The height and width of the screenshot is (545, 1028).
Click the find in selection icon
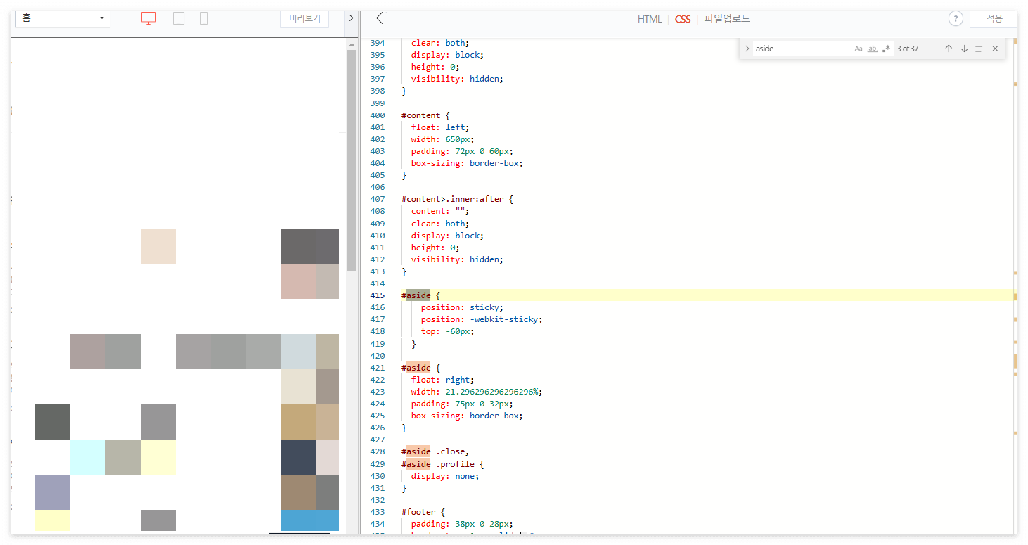(x=979, y=49)
